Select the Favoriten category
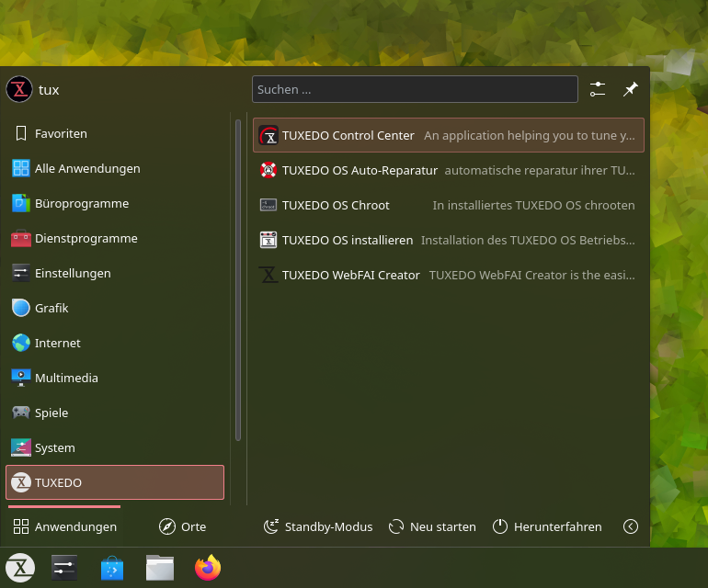Screen dimensions: 708x588 pos(115,133)
